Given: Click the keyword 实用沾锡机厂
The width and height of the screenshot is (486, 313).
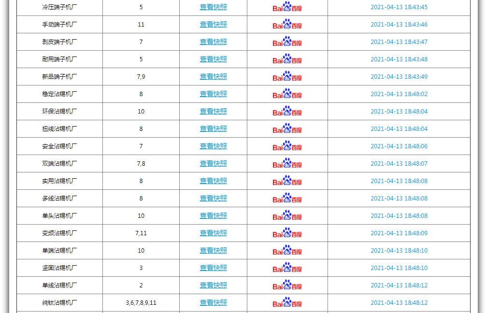Looking at the screenshot, I should click(x=59, y=181).
